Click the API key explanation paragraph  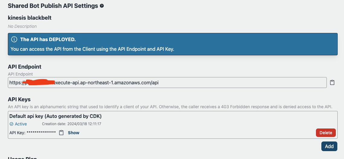[x=170, y=107]
